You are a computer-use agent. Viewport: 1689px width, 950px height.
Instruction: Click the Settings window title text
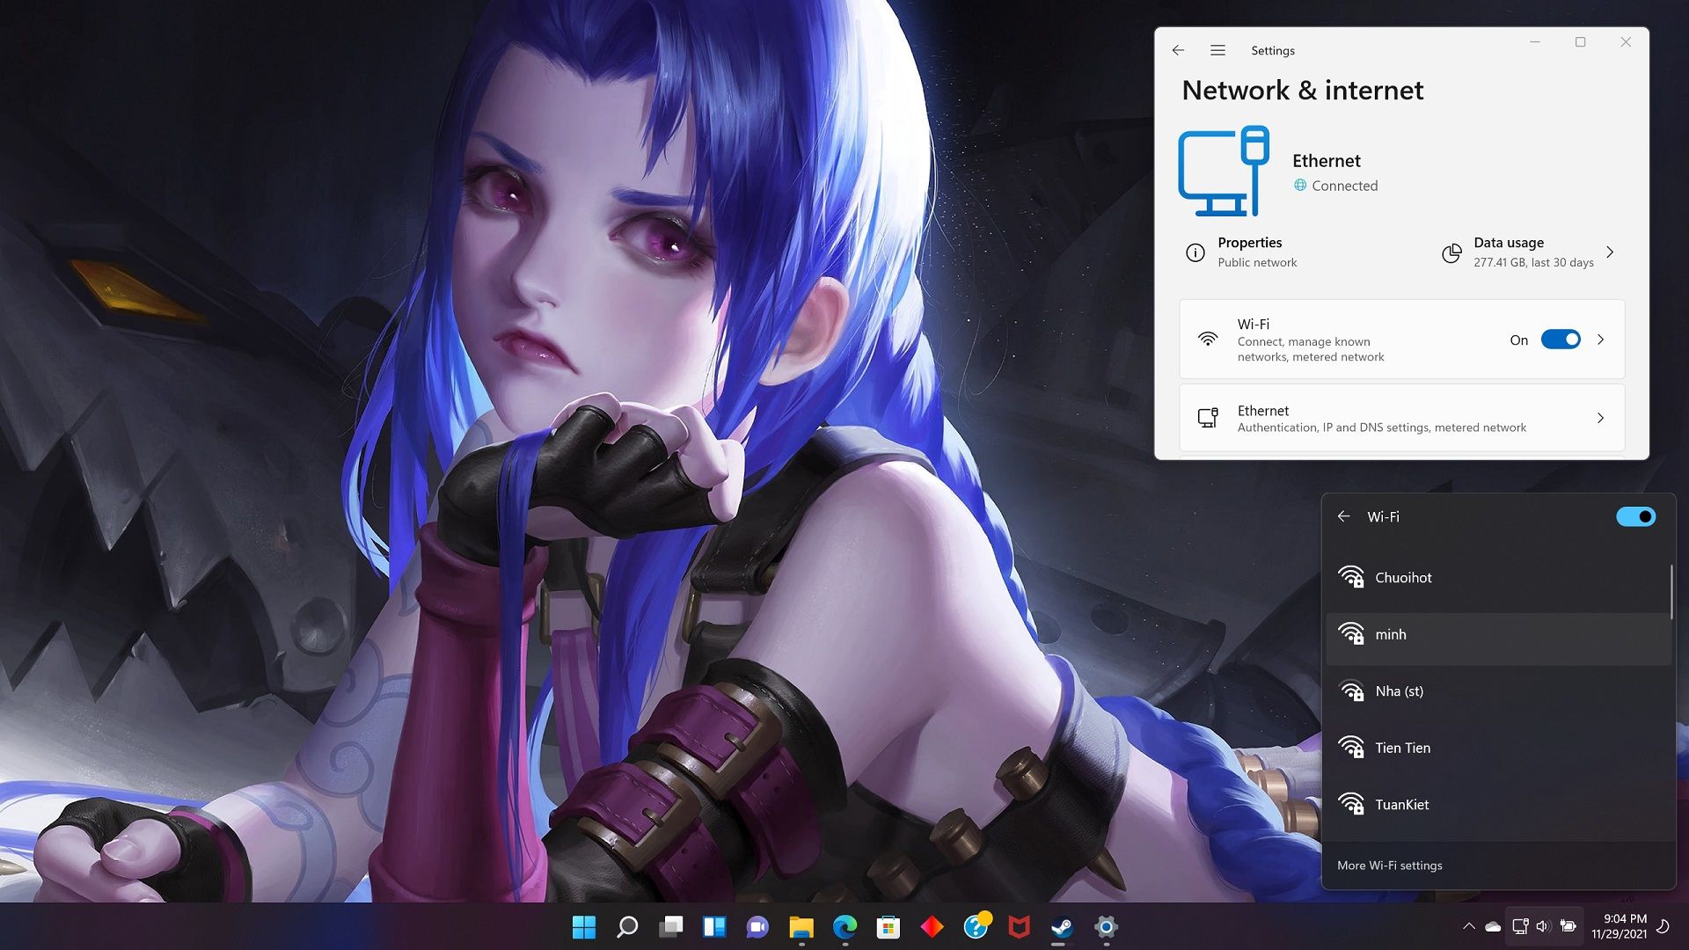click(x=1272, y=51)
